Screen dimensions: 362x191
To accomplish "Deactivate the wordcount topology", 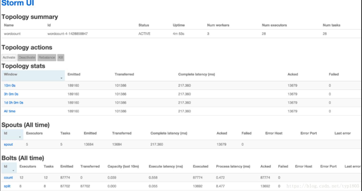I will pos(27,58).
